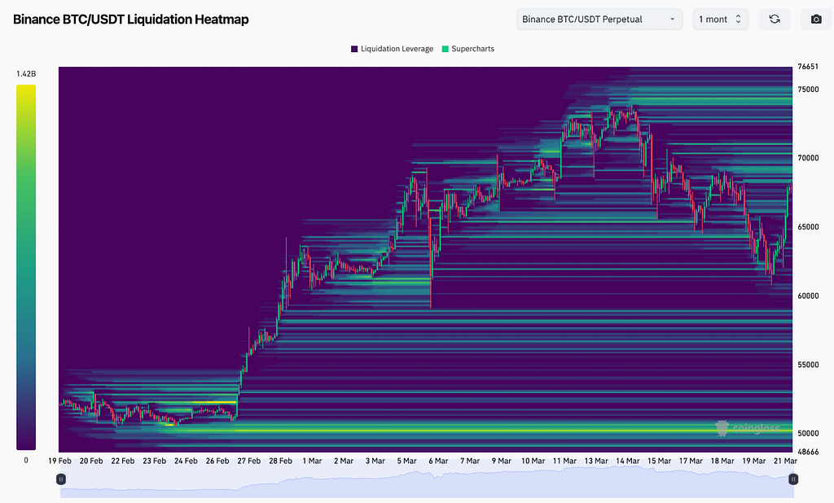Image resolution: width=834 pixels, height=503 pixels.
Task: Click the 14 Mar date axis label
Action: pos(628,461)
